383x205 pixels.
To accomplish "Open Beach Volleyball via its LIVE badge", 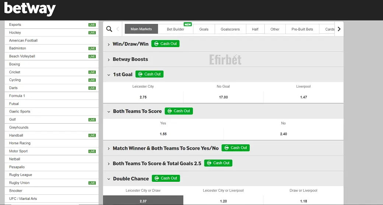I will [x=92, y=56].
